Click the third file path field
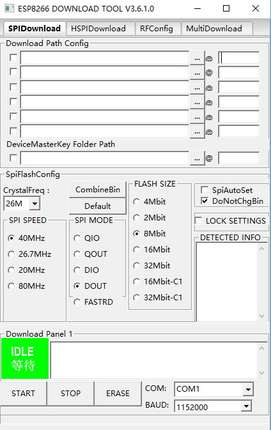 tap(105, 88)
